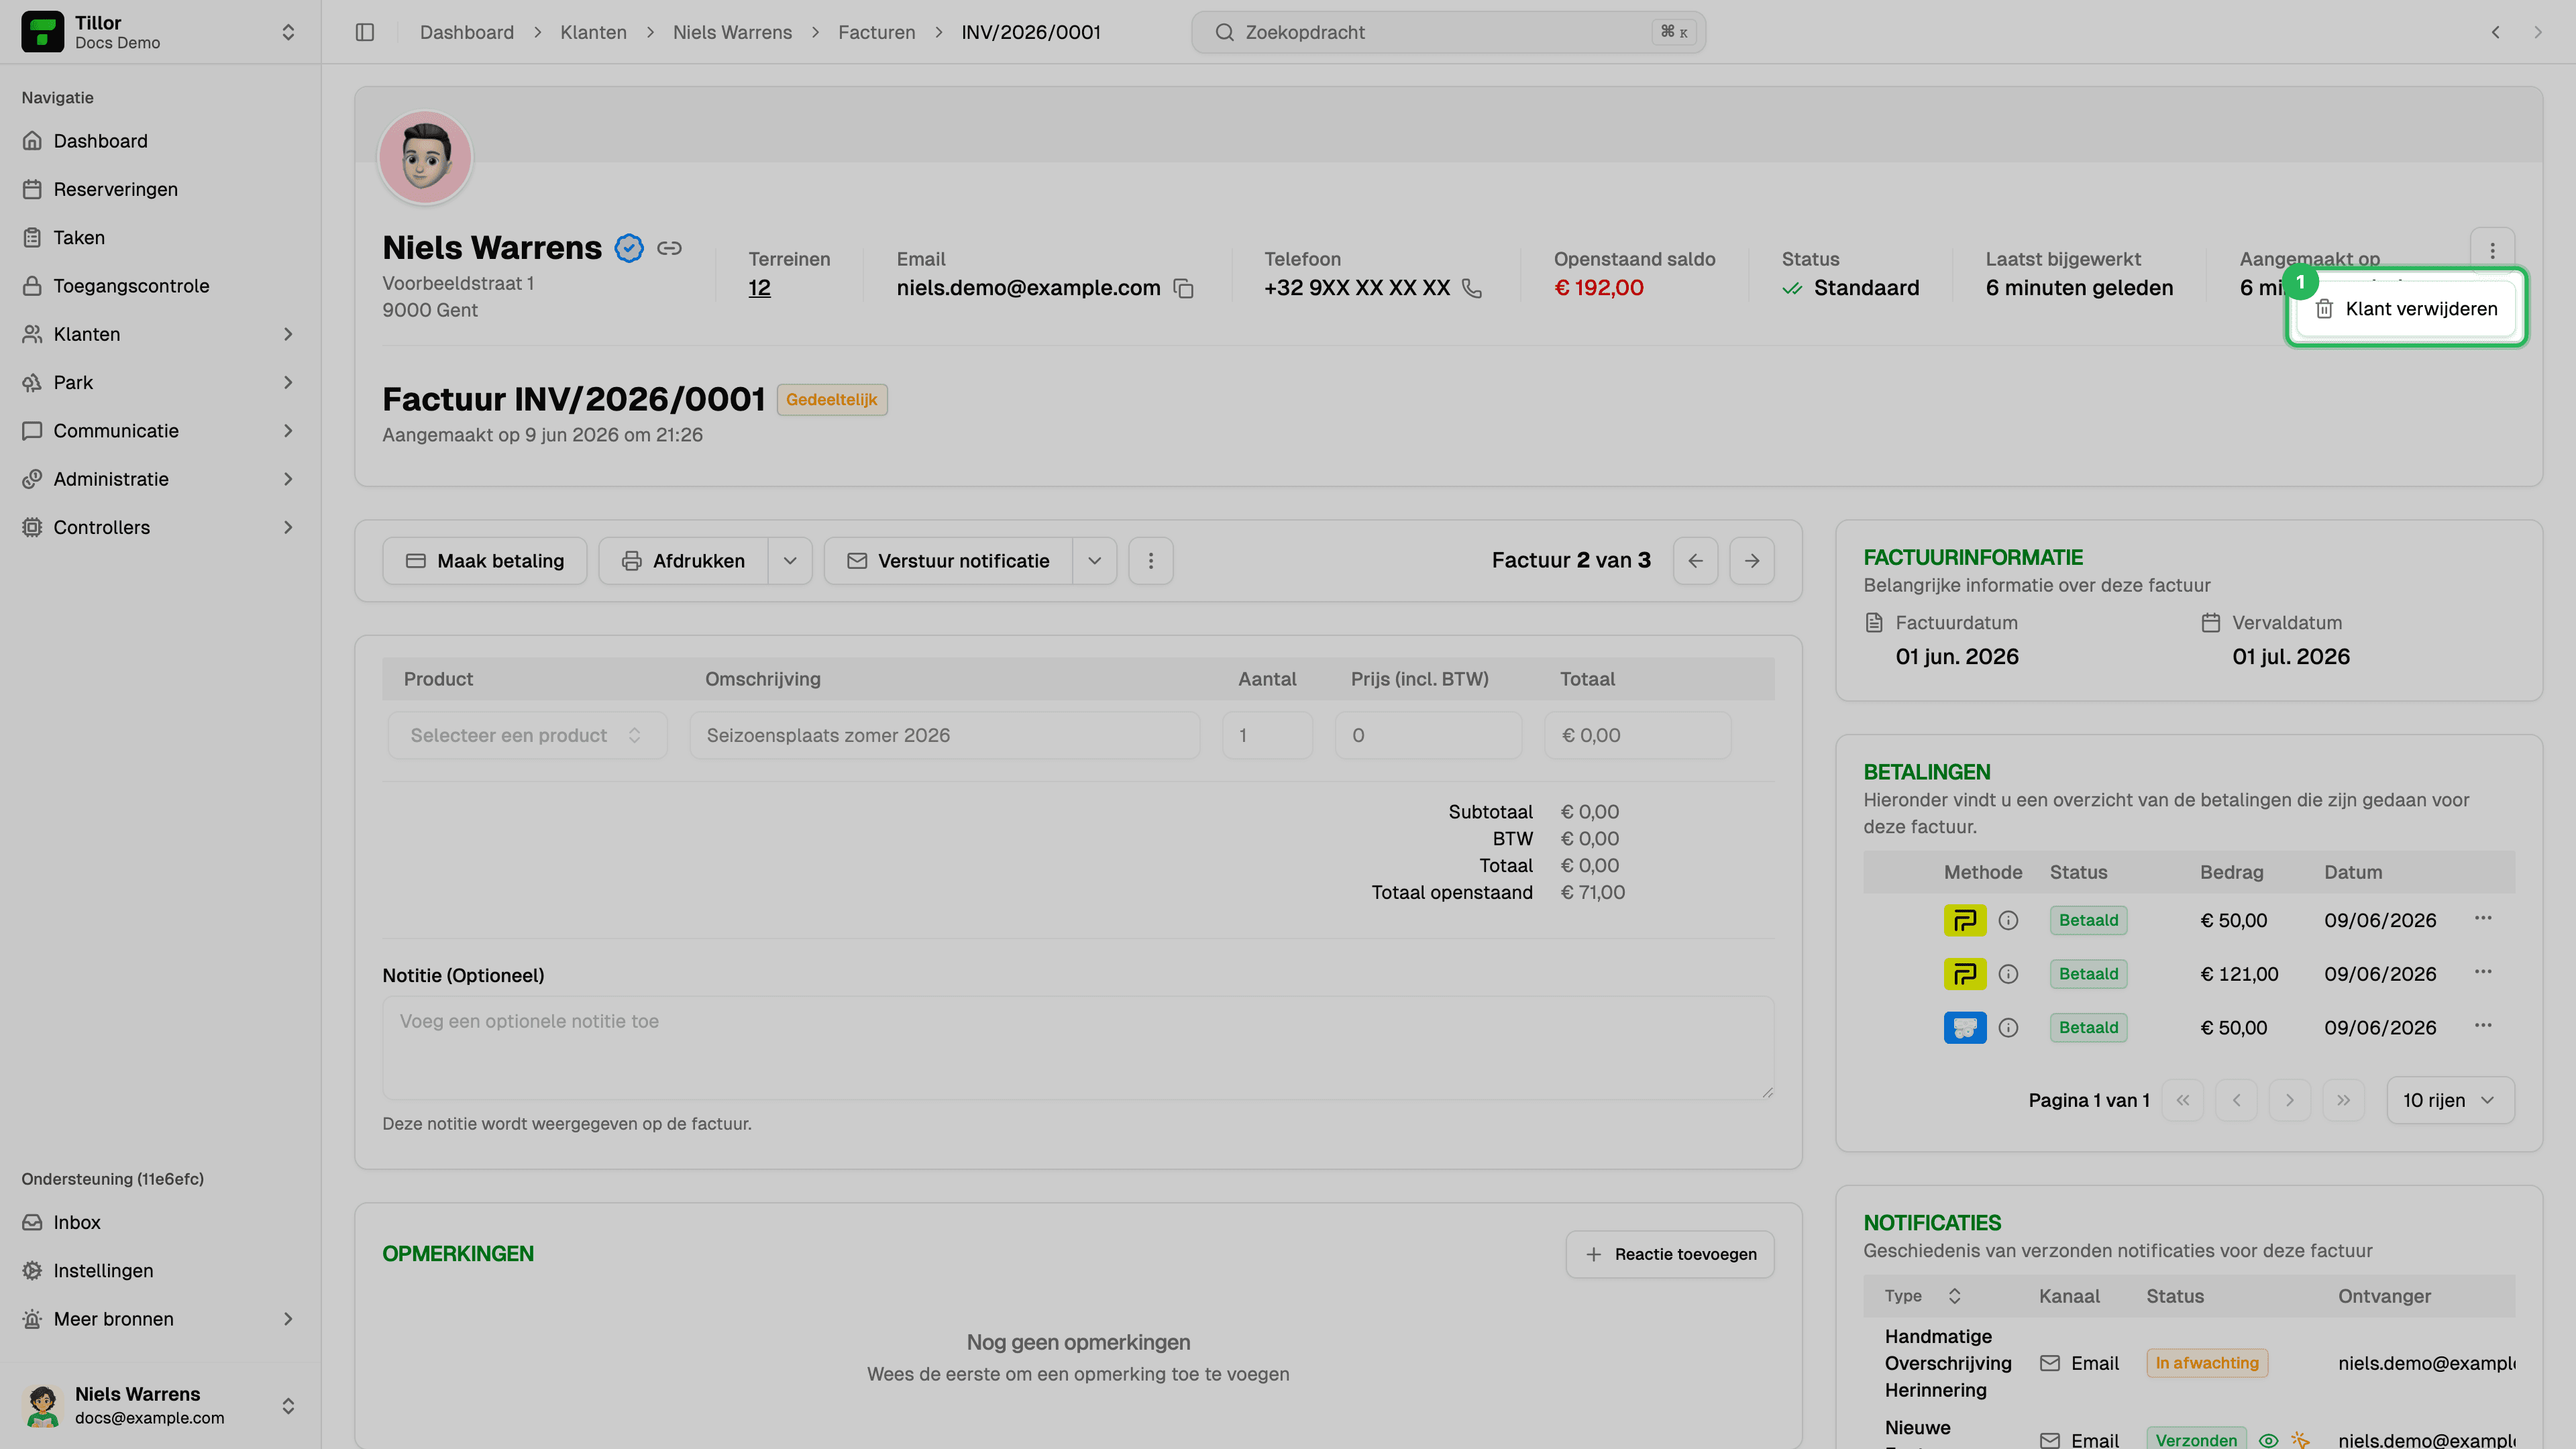This screenshot has height=1449, width=2576.
Task: Go to Dashboard breadcrumb
Action: coord(467,32)
